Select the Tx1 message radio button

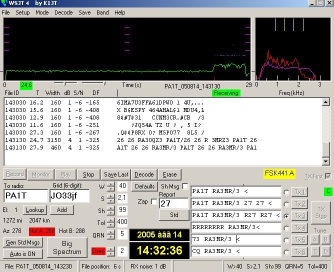(286, 192)
